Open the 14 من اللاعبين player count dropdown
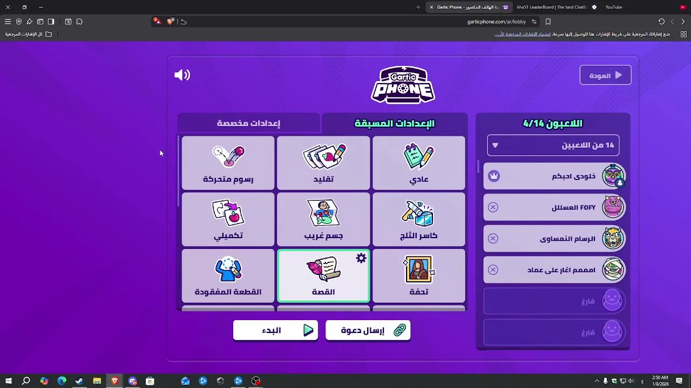691x388 pixels. coord(553,145)
